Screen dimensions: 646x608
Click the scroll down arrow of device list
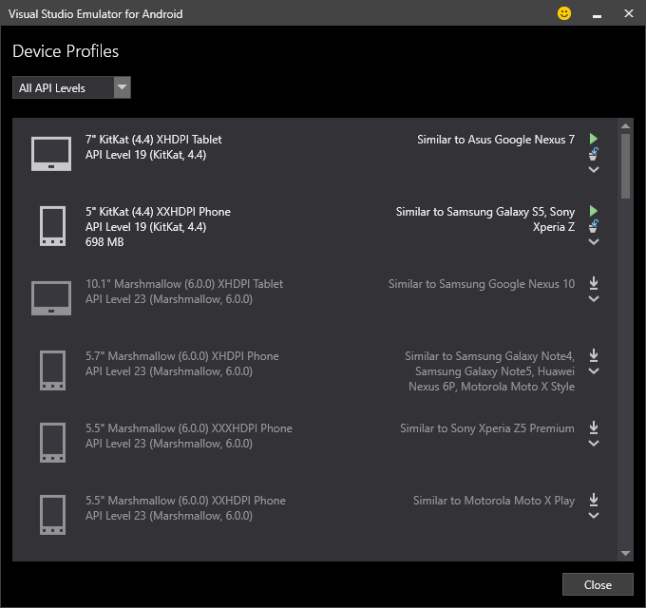[625, 553]
